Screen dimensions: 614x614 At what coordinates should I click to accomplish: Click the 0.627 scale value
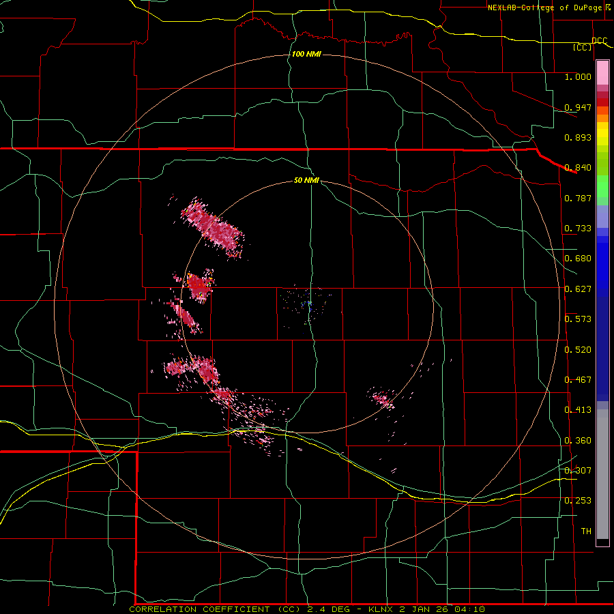(x=578, y=289)
